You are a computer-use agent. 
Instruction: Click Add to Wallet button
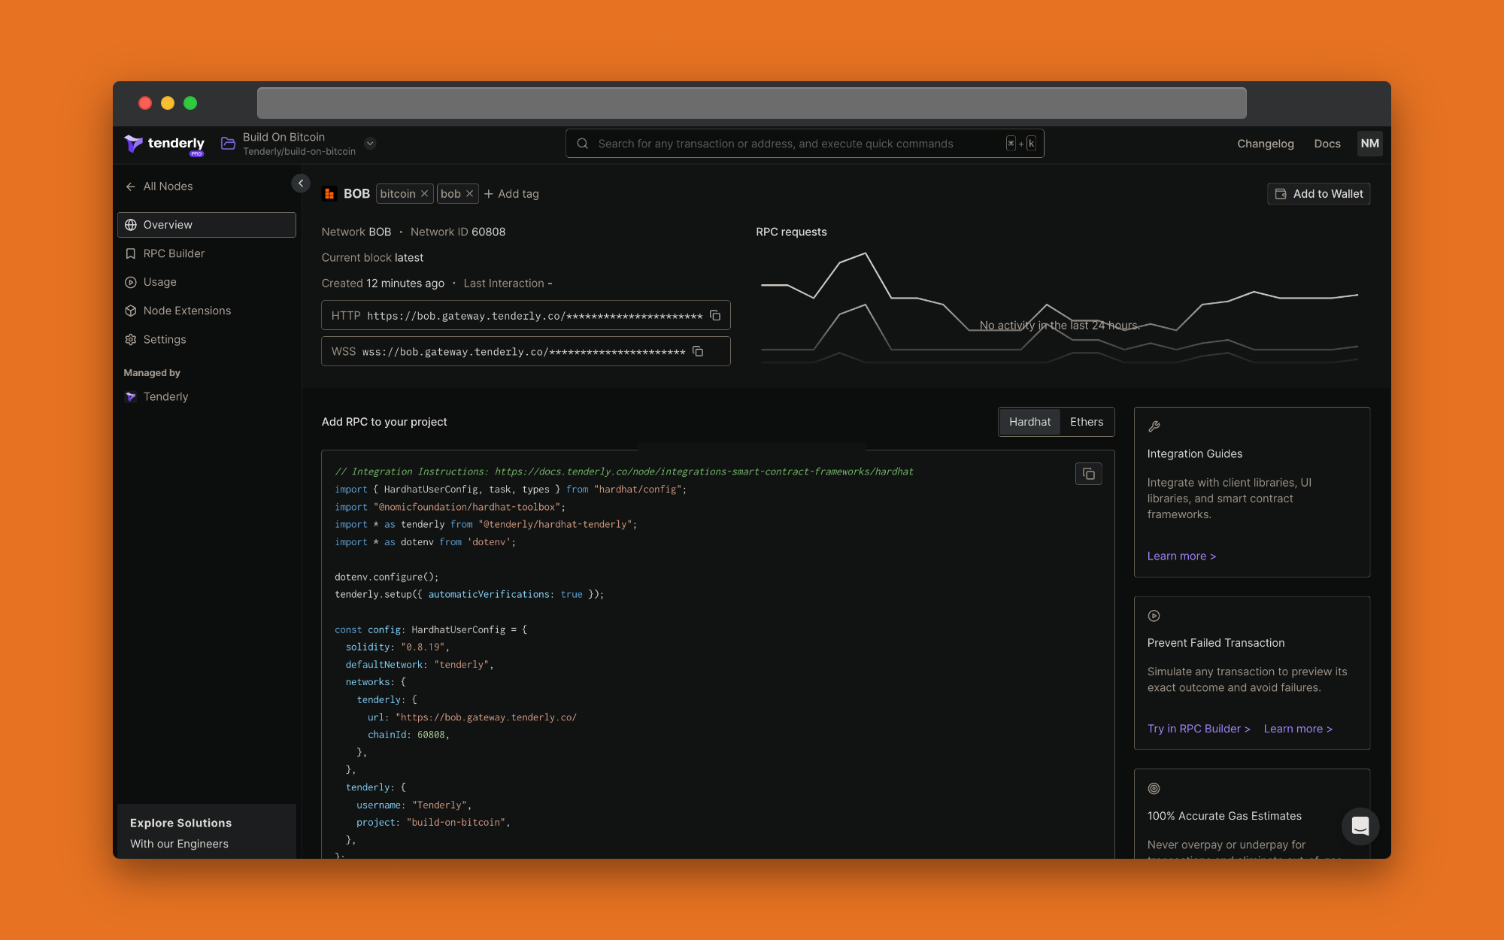pos(1318,194)
